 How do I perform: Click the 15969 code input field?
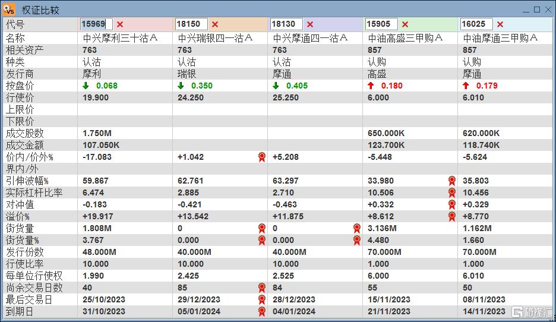click(x=96, y=24)
